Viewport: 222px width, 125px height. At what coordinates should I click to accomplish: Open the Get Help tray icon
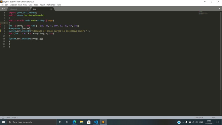pos(179,122)
